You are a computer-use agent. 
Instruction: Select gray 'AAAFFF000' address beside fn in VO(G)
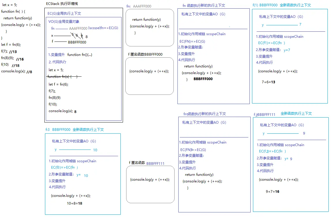click(x=78, y=28)
